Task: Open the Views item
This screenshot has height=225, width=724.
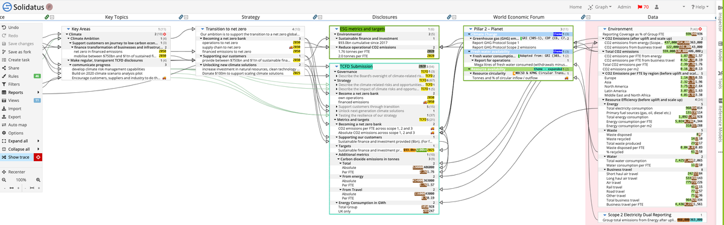Action: (21, 101)
